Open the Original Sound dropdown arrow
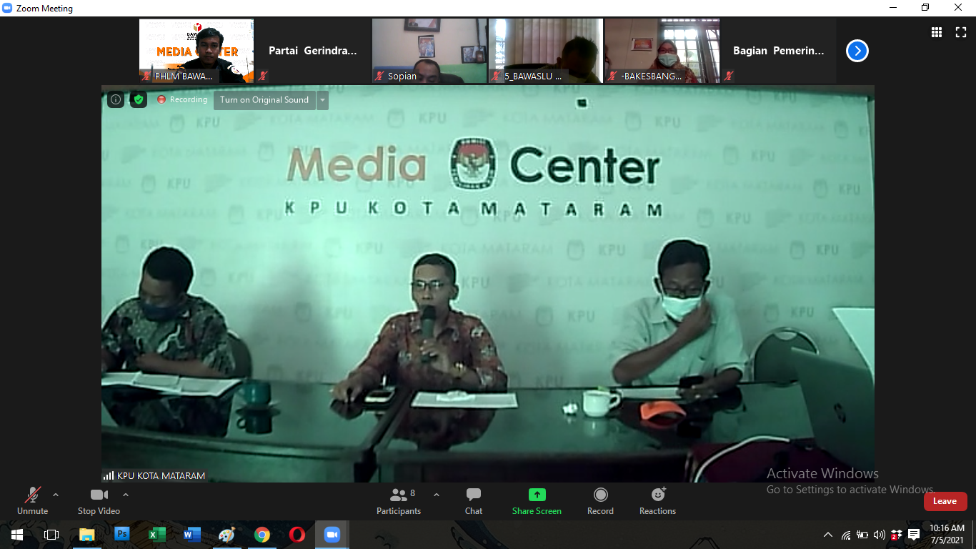The width and height of the screenshot is (976, 549). click(x=323, y=100)
